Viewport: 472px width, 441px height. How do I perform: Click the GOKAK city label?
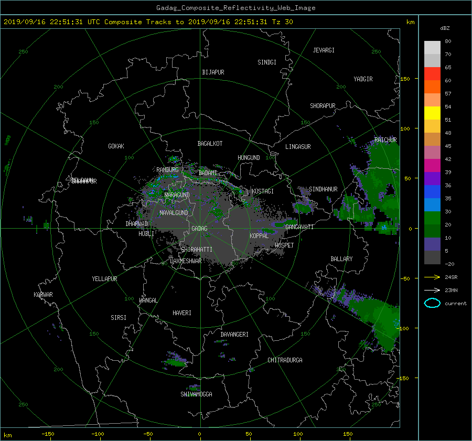point(116,146)
